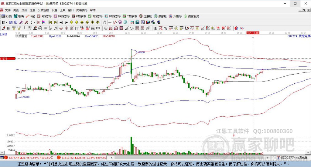Click the Shenzhen index 11311.52 status entry

(x=81, y=158)
